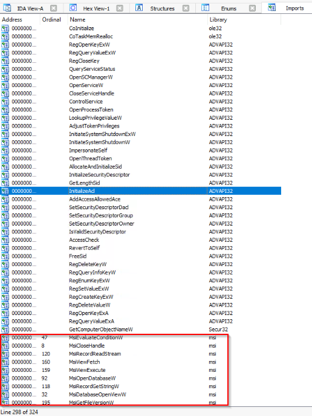
Task: Switch to the Structures tab
Action: 163,8
